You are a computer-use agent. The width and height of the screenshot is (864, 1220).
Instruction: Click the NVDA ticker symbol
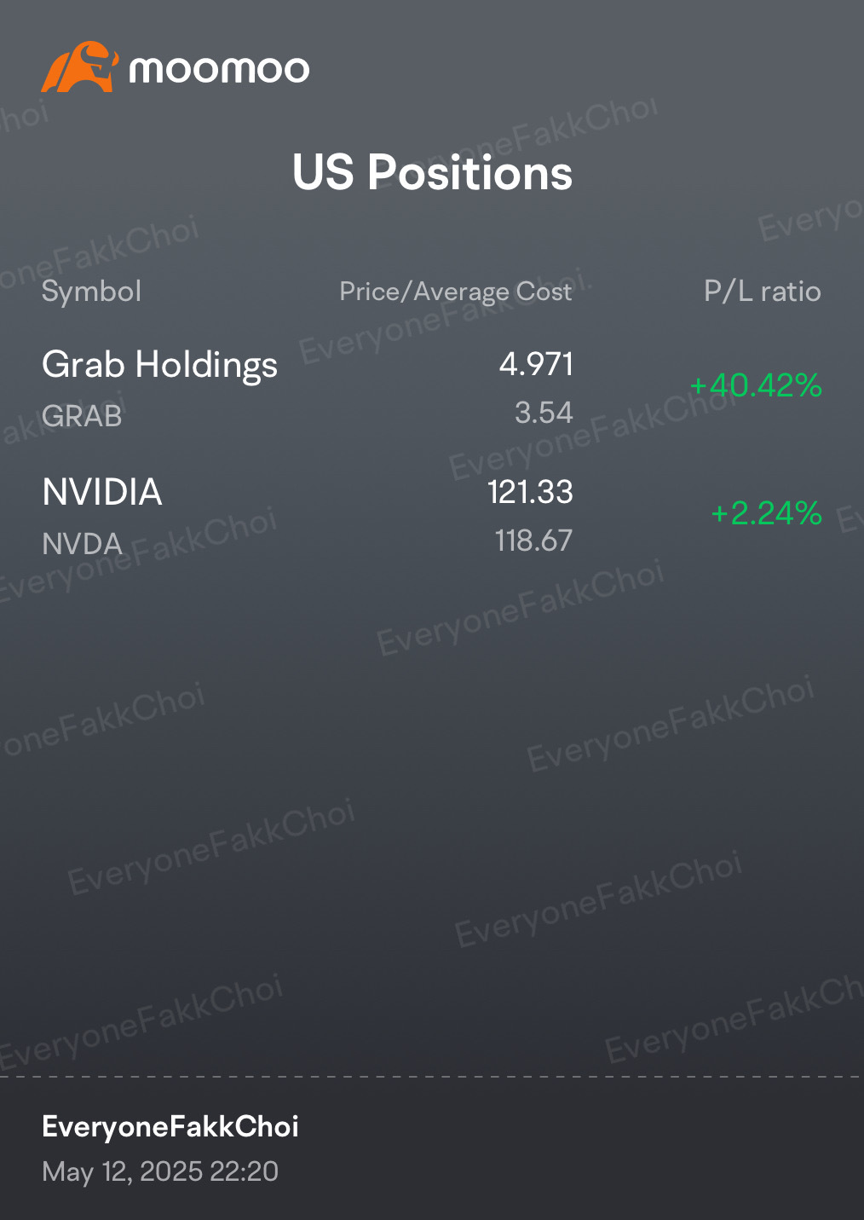82,544
